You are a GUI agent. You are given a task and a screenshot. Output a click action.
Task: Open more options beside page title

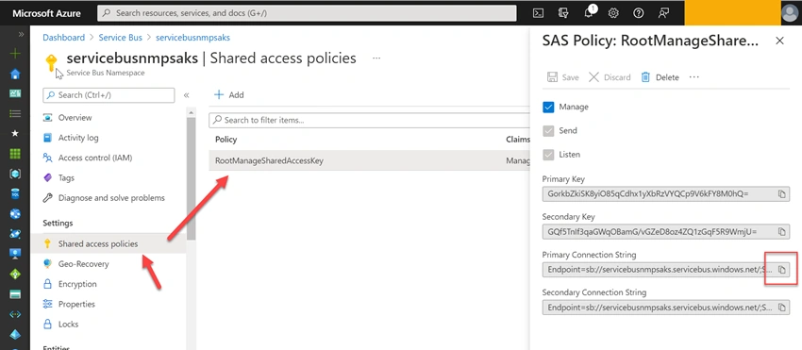point(376,58)
